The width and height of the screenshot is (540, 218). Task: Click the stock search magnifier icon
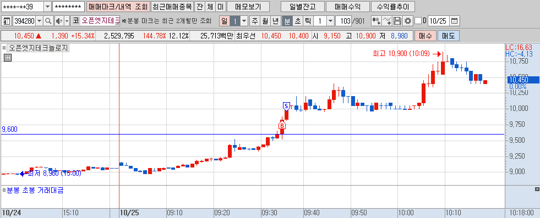(48, 21)
